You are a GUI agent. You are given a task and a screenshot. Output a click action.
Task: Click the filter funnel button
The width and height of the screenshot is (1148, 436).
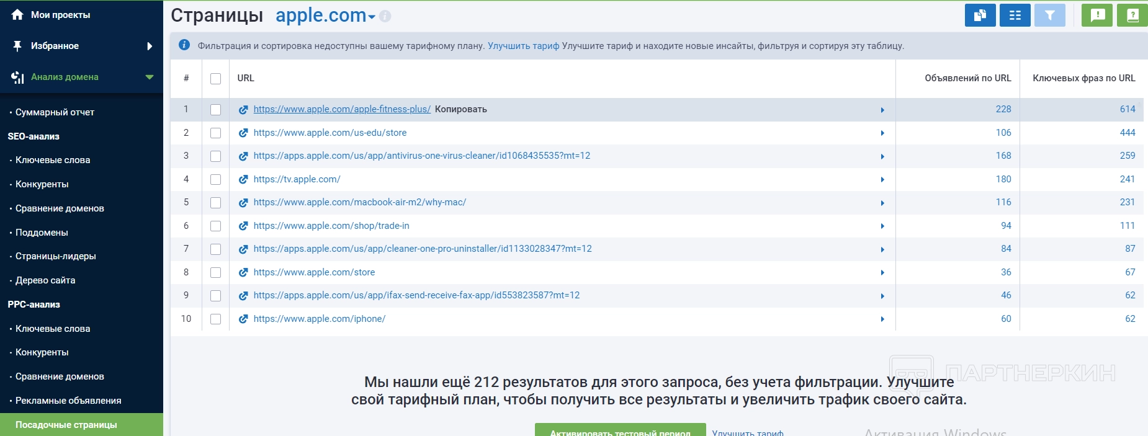point(1050,16)
